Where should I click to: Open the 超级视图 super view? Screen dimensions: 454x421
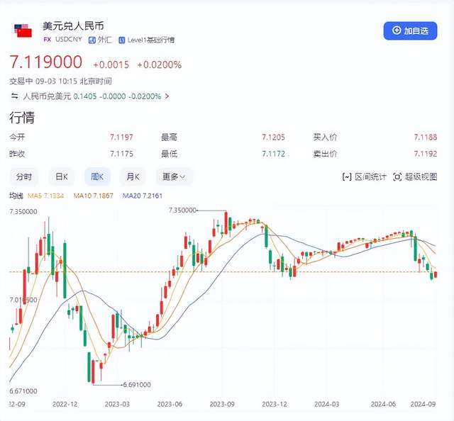tap(415, 176)
